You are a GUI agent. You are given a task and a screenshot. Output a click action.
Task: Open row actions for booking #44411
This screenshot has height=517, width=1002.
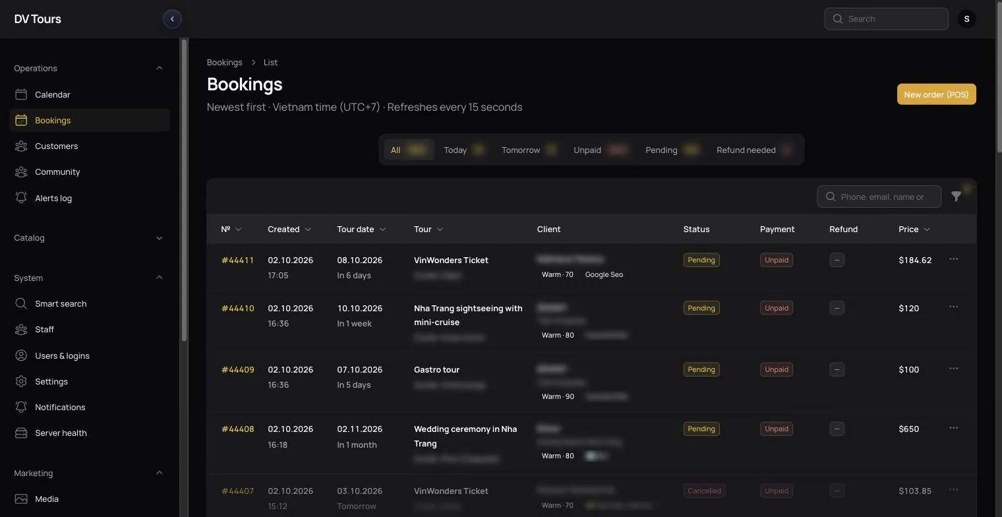click(953, 259)
